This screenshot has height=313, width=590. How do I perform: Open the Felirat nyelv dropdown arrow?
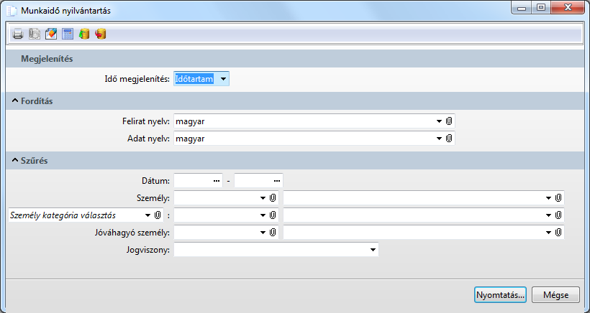439,121
